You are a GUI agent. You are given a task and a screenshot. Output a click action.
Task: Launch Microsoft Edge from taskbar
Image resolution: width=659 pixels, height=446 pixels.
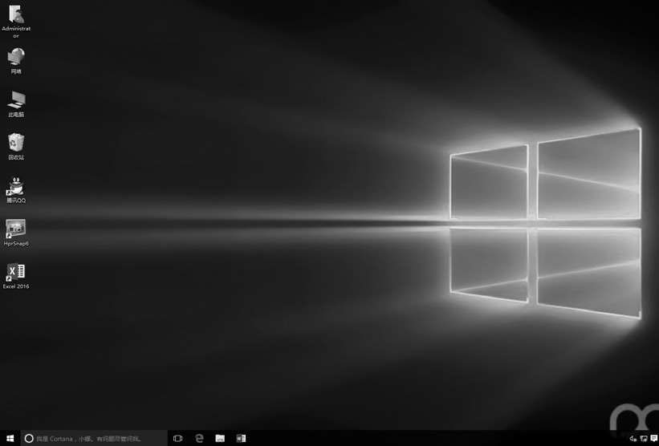pos(199,439)
